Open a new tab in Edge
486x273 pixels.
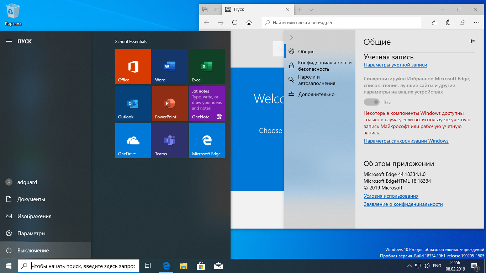pos(300,10)
